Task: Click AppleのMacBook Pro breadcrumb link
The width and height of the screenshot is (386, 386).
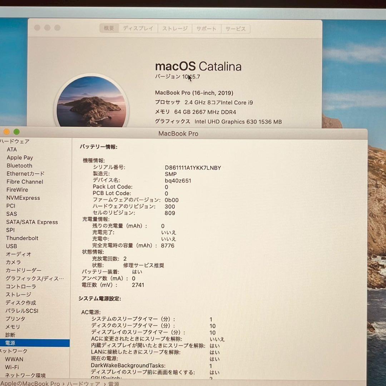Action: (x=30, y=383)
